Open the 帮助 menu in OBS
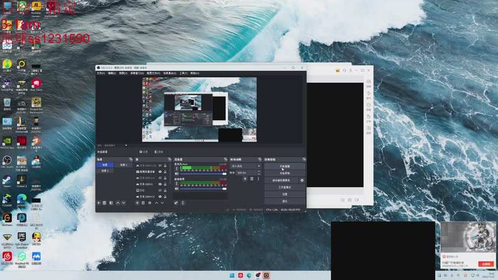 pos(195,73)
